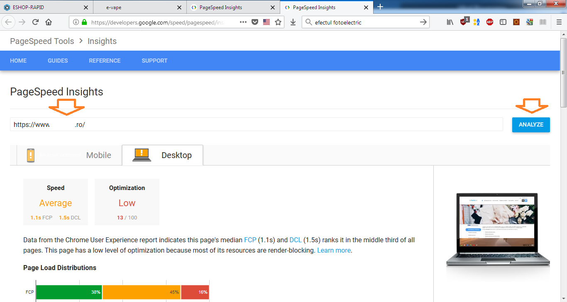Open the page actions three-dots menu
Screen dimensions: 567x302
[x=243, y=22]
